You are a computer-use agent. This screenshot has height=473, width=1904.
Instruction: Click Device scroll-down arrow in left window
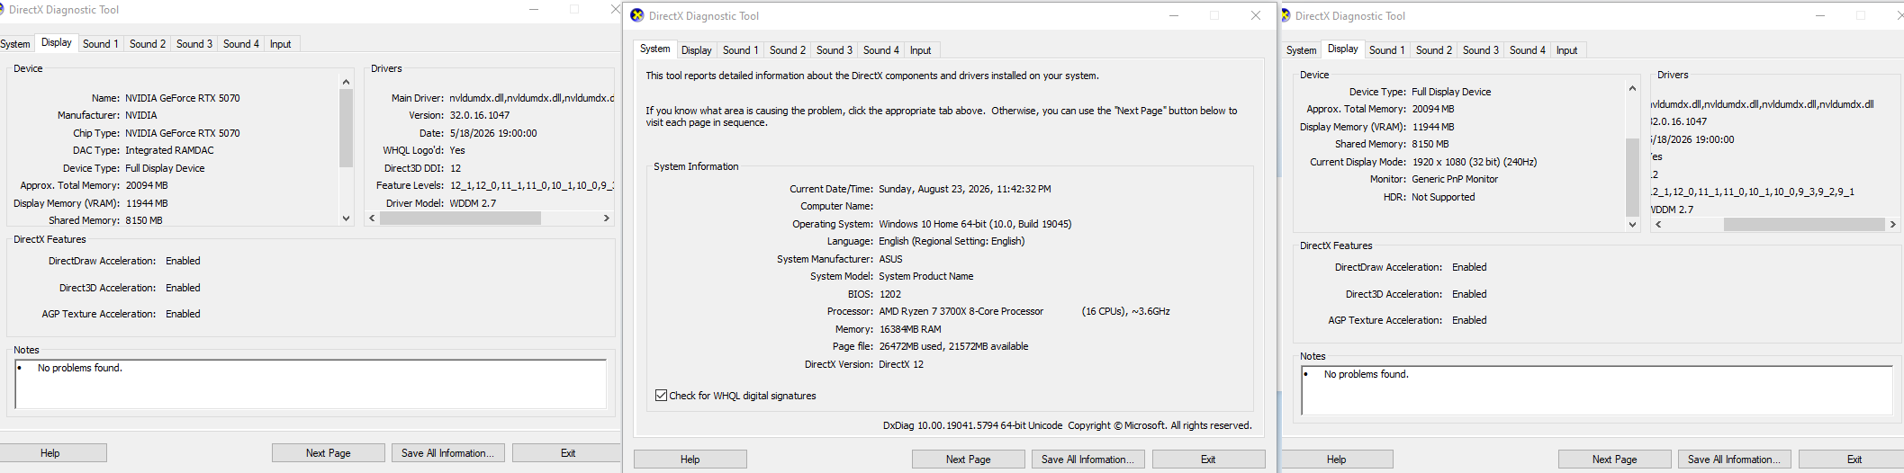tap(346, 218)
